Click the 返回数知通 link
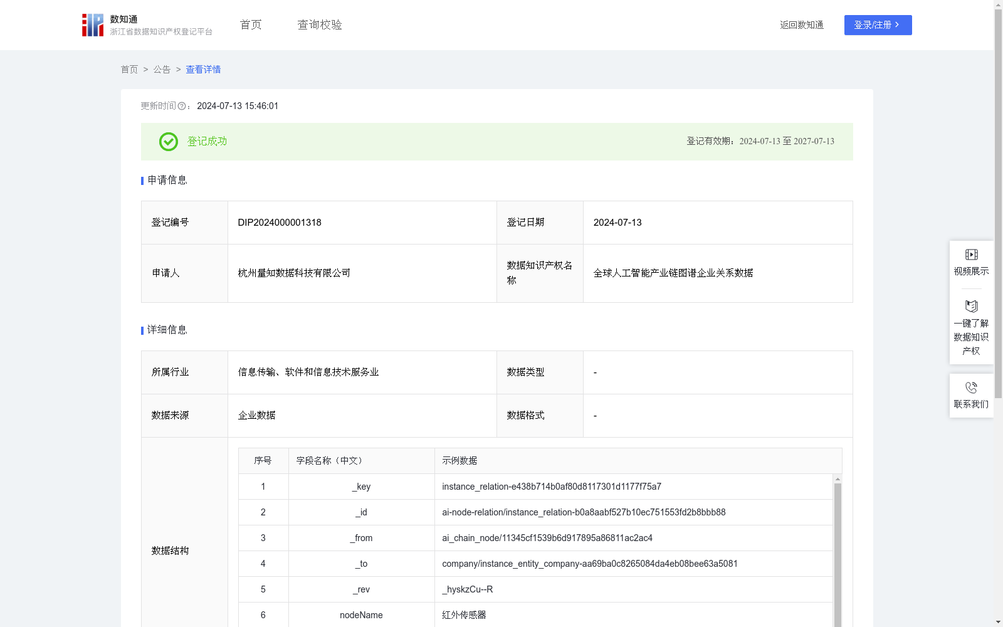 coord(802,25)
